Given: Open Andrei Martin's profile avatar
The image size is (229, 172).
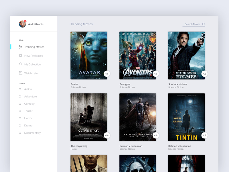Looking at the screenshot, I should click(x=22, y=24).
